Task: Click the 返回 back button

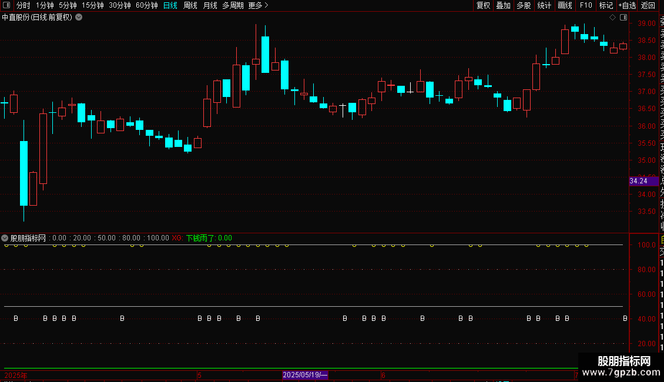Action: pyautogui.click(x=648, y=5)
